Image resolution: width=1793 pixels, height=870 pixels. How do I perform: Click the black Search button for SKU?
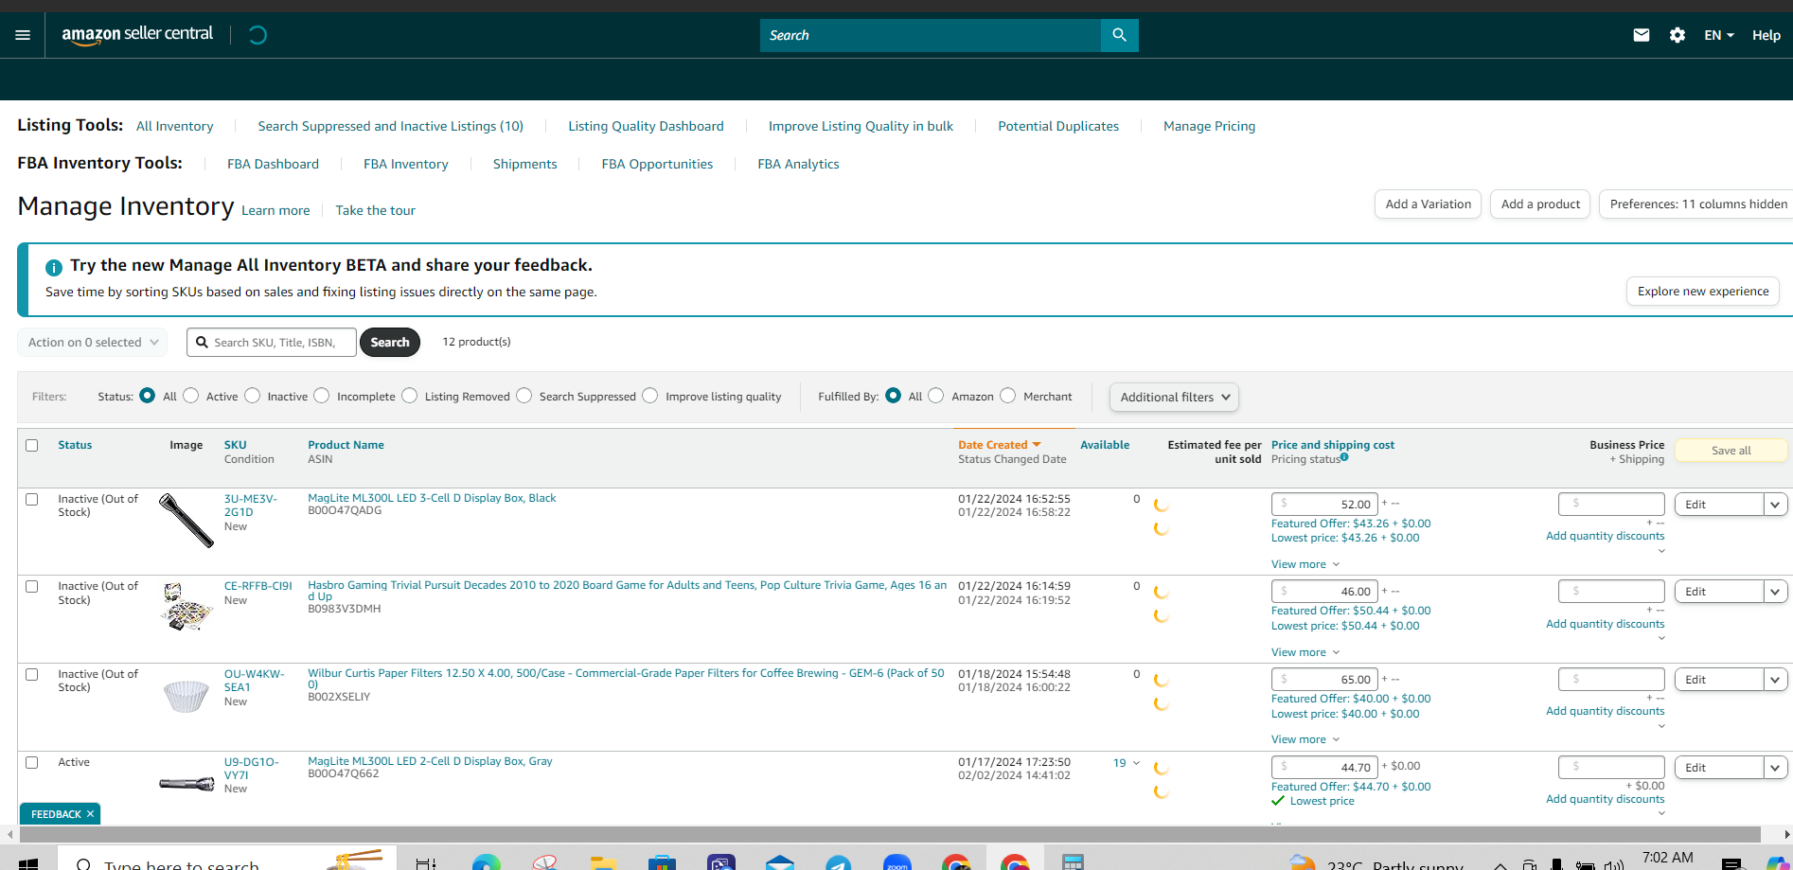[x=390, y=343]
